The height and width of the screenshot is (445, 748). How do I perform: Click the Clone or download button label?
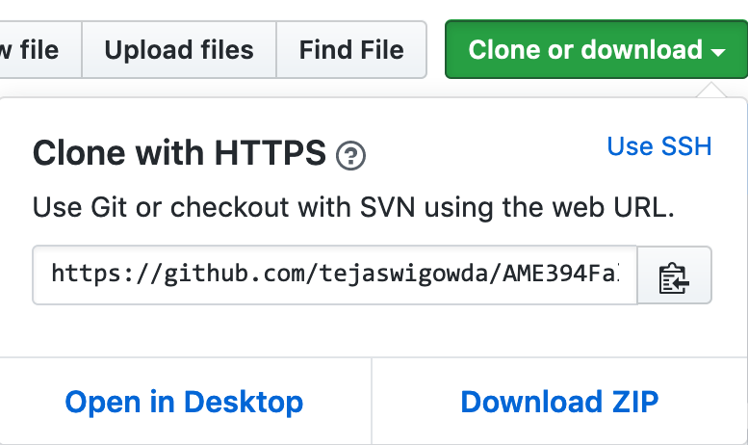point(585,50)
